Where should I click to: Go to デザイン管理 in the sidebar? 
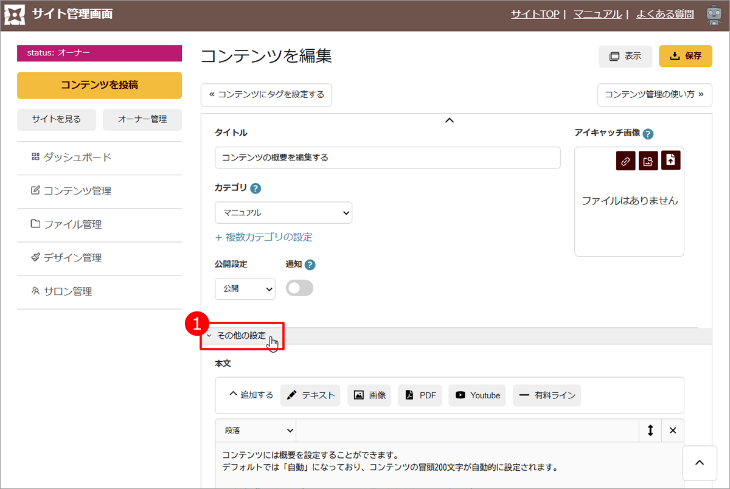click(x=72, y=258)
